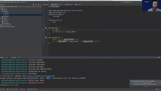Image resolution: width=161 pixels, height=91 pixels.
Task: Click the build hammer icon in top toolbar
Action: click(121, 2)
